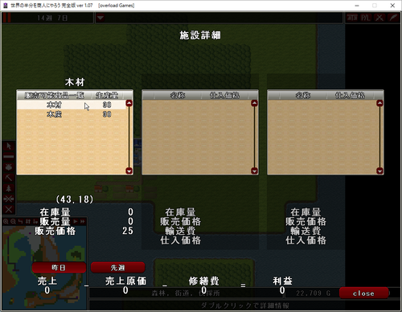The width and height of the screenshot is (402, 312).
Task: Click the feather quill icon
Action: click(393, 18)
